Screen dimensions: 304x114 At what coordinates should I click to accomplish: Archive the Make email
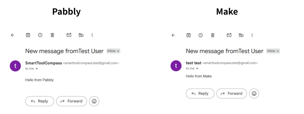pos(189,35)
